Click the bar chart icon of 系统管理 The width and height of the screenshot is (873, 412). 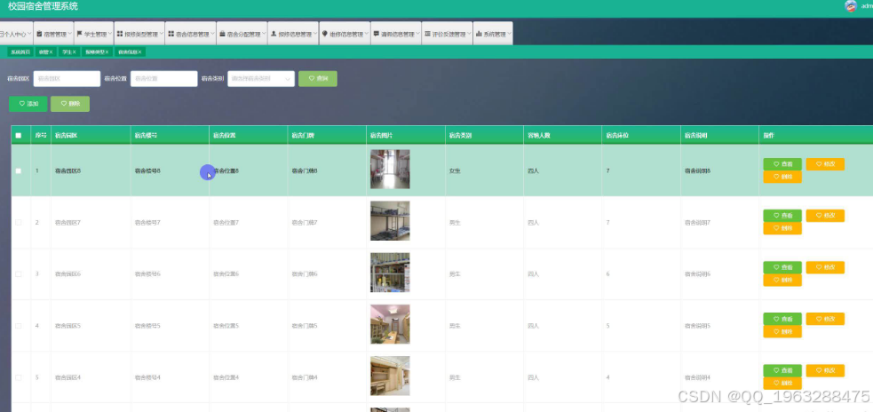click(479, 34)
